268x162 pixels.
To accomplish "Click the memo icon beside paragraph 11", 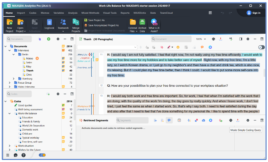I will (x=97, y=60).
